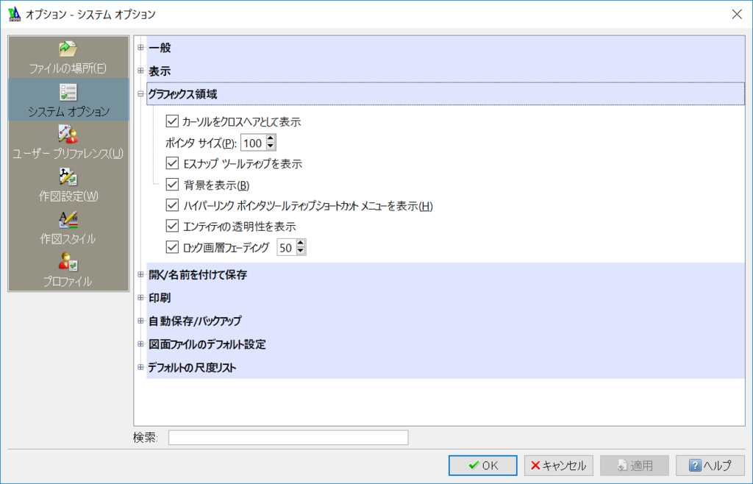This screenshot has width=753, height=484.
Task: Select システム オプション label
Action: click(x=68, y=111)
